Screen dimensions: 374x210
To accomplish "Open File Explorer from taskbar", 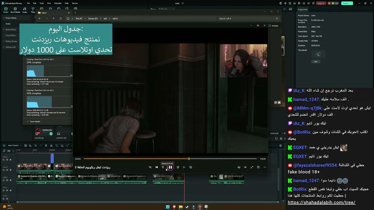I will 181,207.
